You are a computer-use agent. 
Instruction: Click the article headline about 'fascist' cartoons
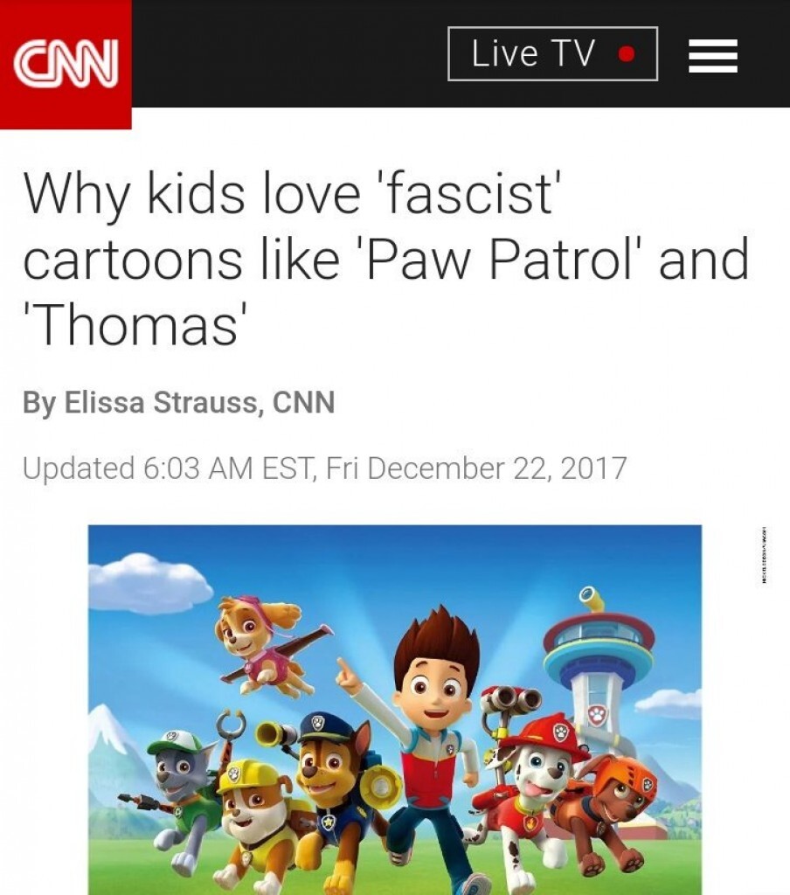pyautogui.click(x=386, y=260)
